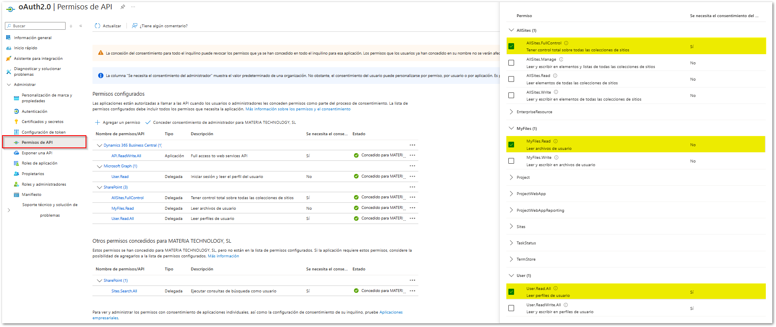Viewport: 776px width, 327px height.
Task: Uncheck the AllSites.FullControl permission checkbox
Action: [511, 46]
